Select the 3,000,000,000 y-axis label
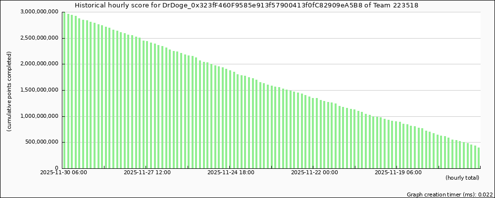Image resolution: width=495 pixels, height=198 pixels. 40,12
